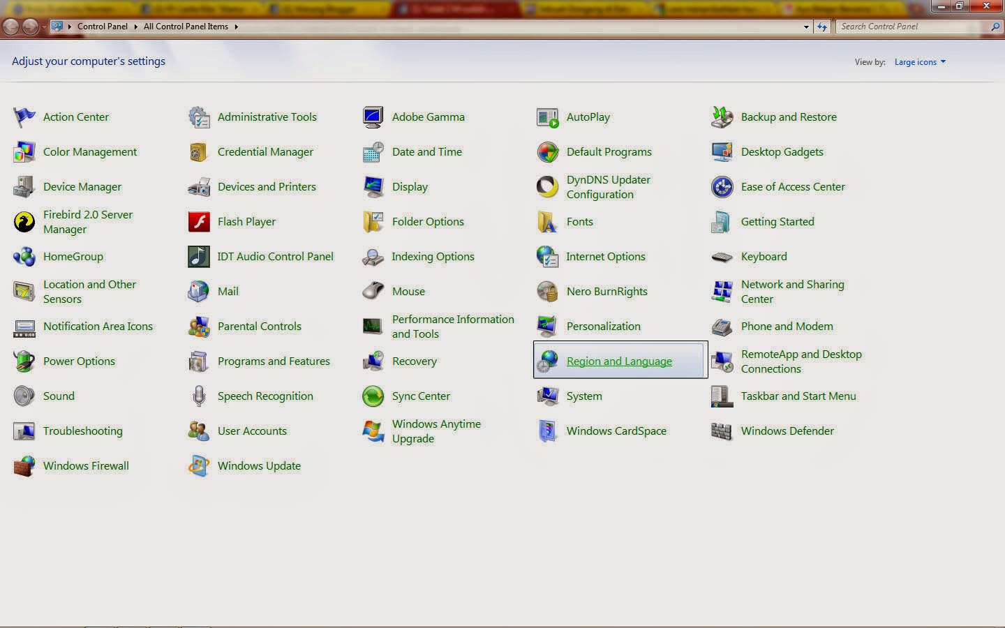This screenshot has height=628, width=1005.
Task: Open the Nero BurnRights icon
Action: (x=548, y=292)
